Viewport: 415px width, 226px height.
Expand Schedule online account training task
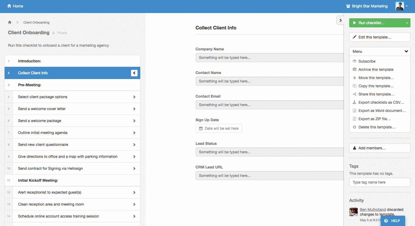[x=134, y=216]
